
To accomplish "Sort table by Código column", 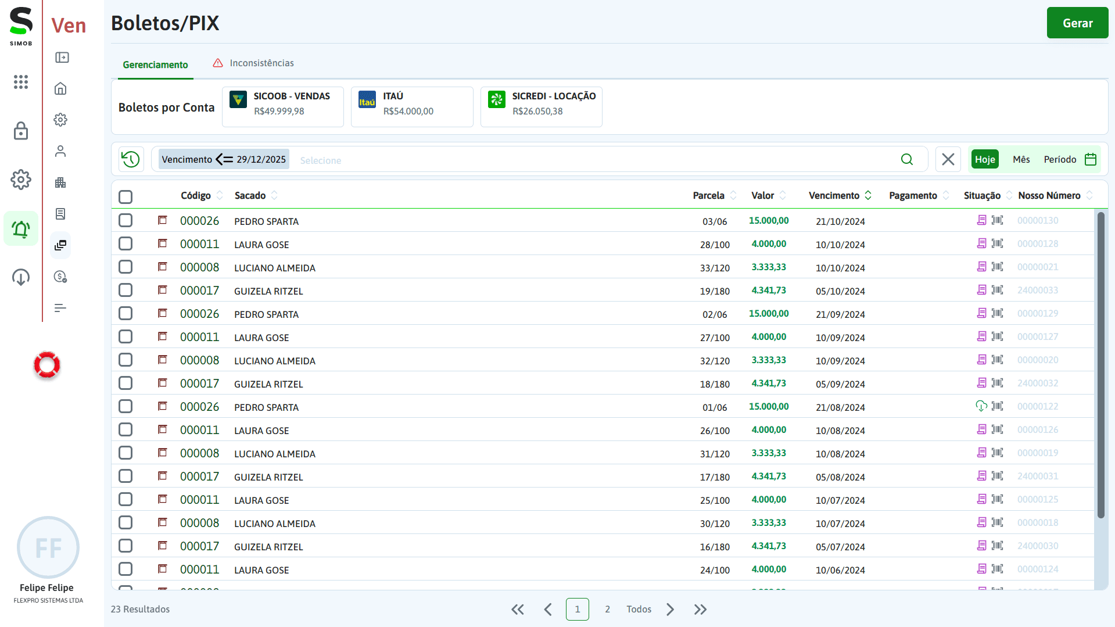I will click(220, 195).
